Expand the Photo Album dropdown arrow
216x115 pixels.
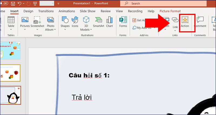click(x=55, y=29)
